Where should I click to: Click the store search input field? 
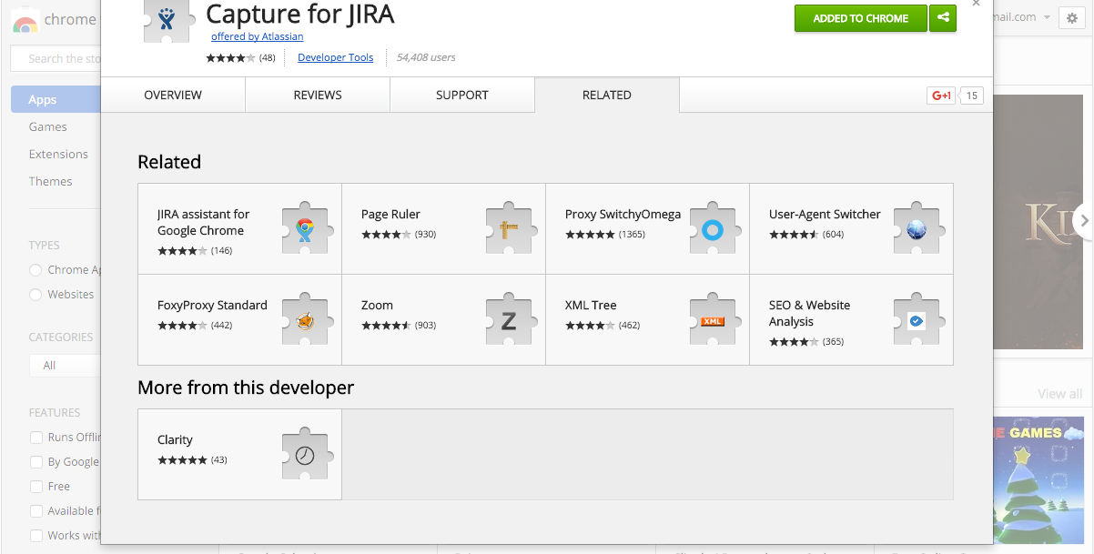59,59
